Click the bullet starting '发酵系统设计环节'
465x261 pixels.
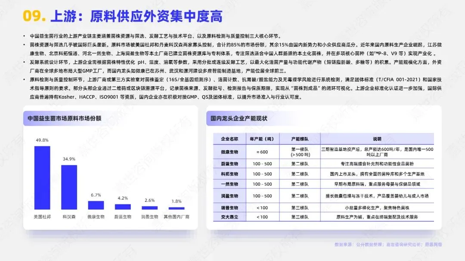236,67
